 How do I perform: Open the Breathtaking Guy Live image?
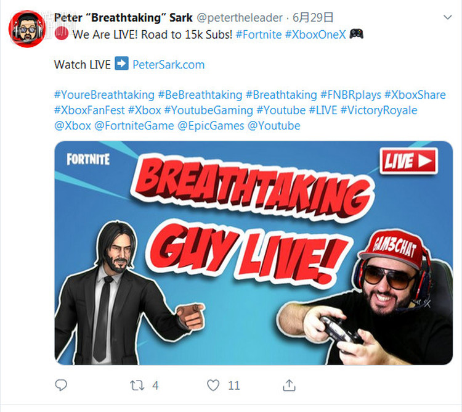point(253,253)
